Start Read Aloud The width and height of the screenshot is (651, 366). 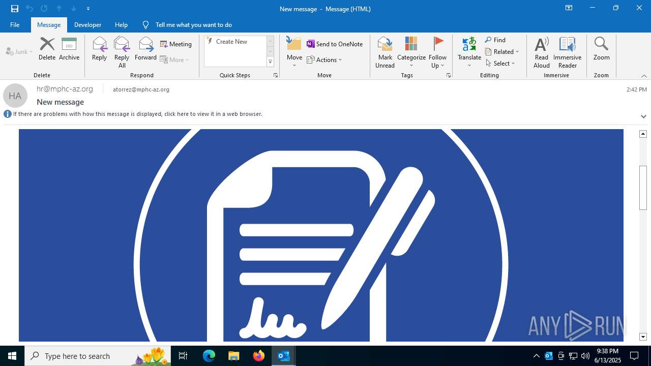[x=542, y=52]
